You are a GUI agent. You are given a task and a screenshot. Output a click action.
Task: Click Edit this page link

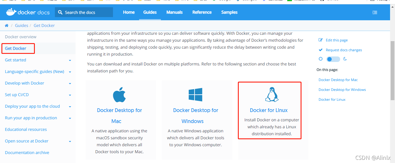tap(337, 40)
